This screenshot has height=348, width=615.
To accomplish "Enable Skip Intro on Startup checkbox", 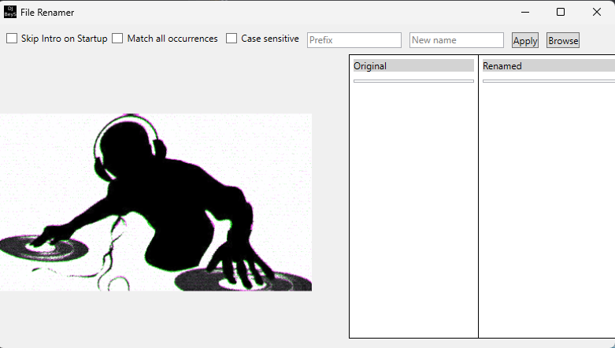I will 12,39.
